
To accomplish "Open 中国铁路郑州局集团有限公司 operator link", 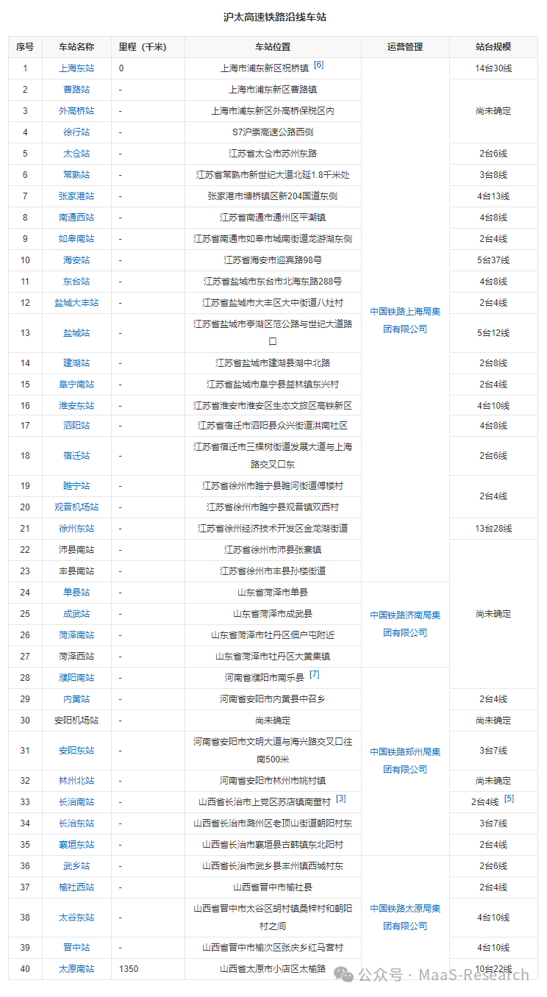I will coord(405,760).
